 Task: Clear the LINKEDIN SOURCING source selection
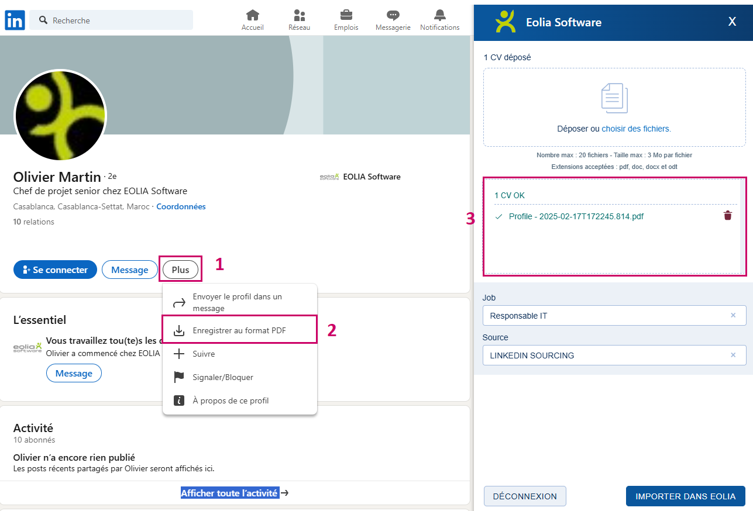tap(733, 355)
